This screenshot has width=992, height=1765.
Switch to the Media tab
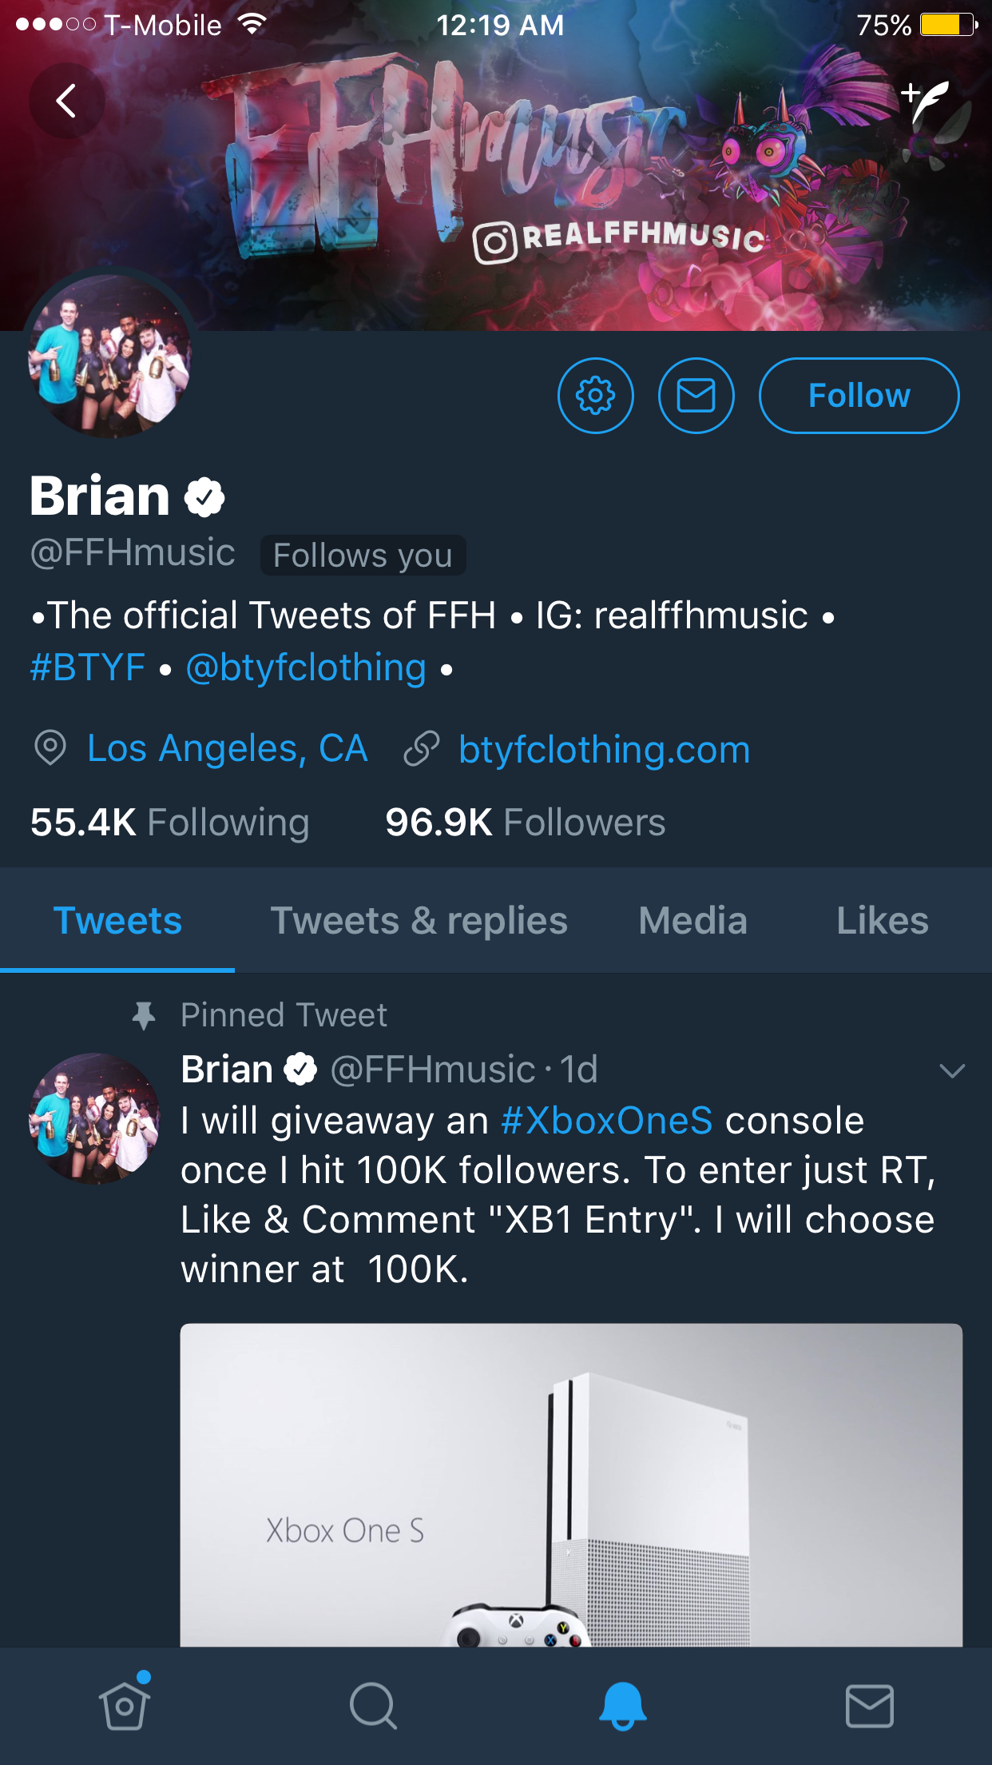(692, 921)
